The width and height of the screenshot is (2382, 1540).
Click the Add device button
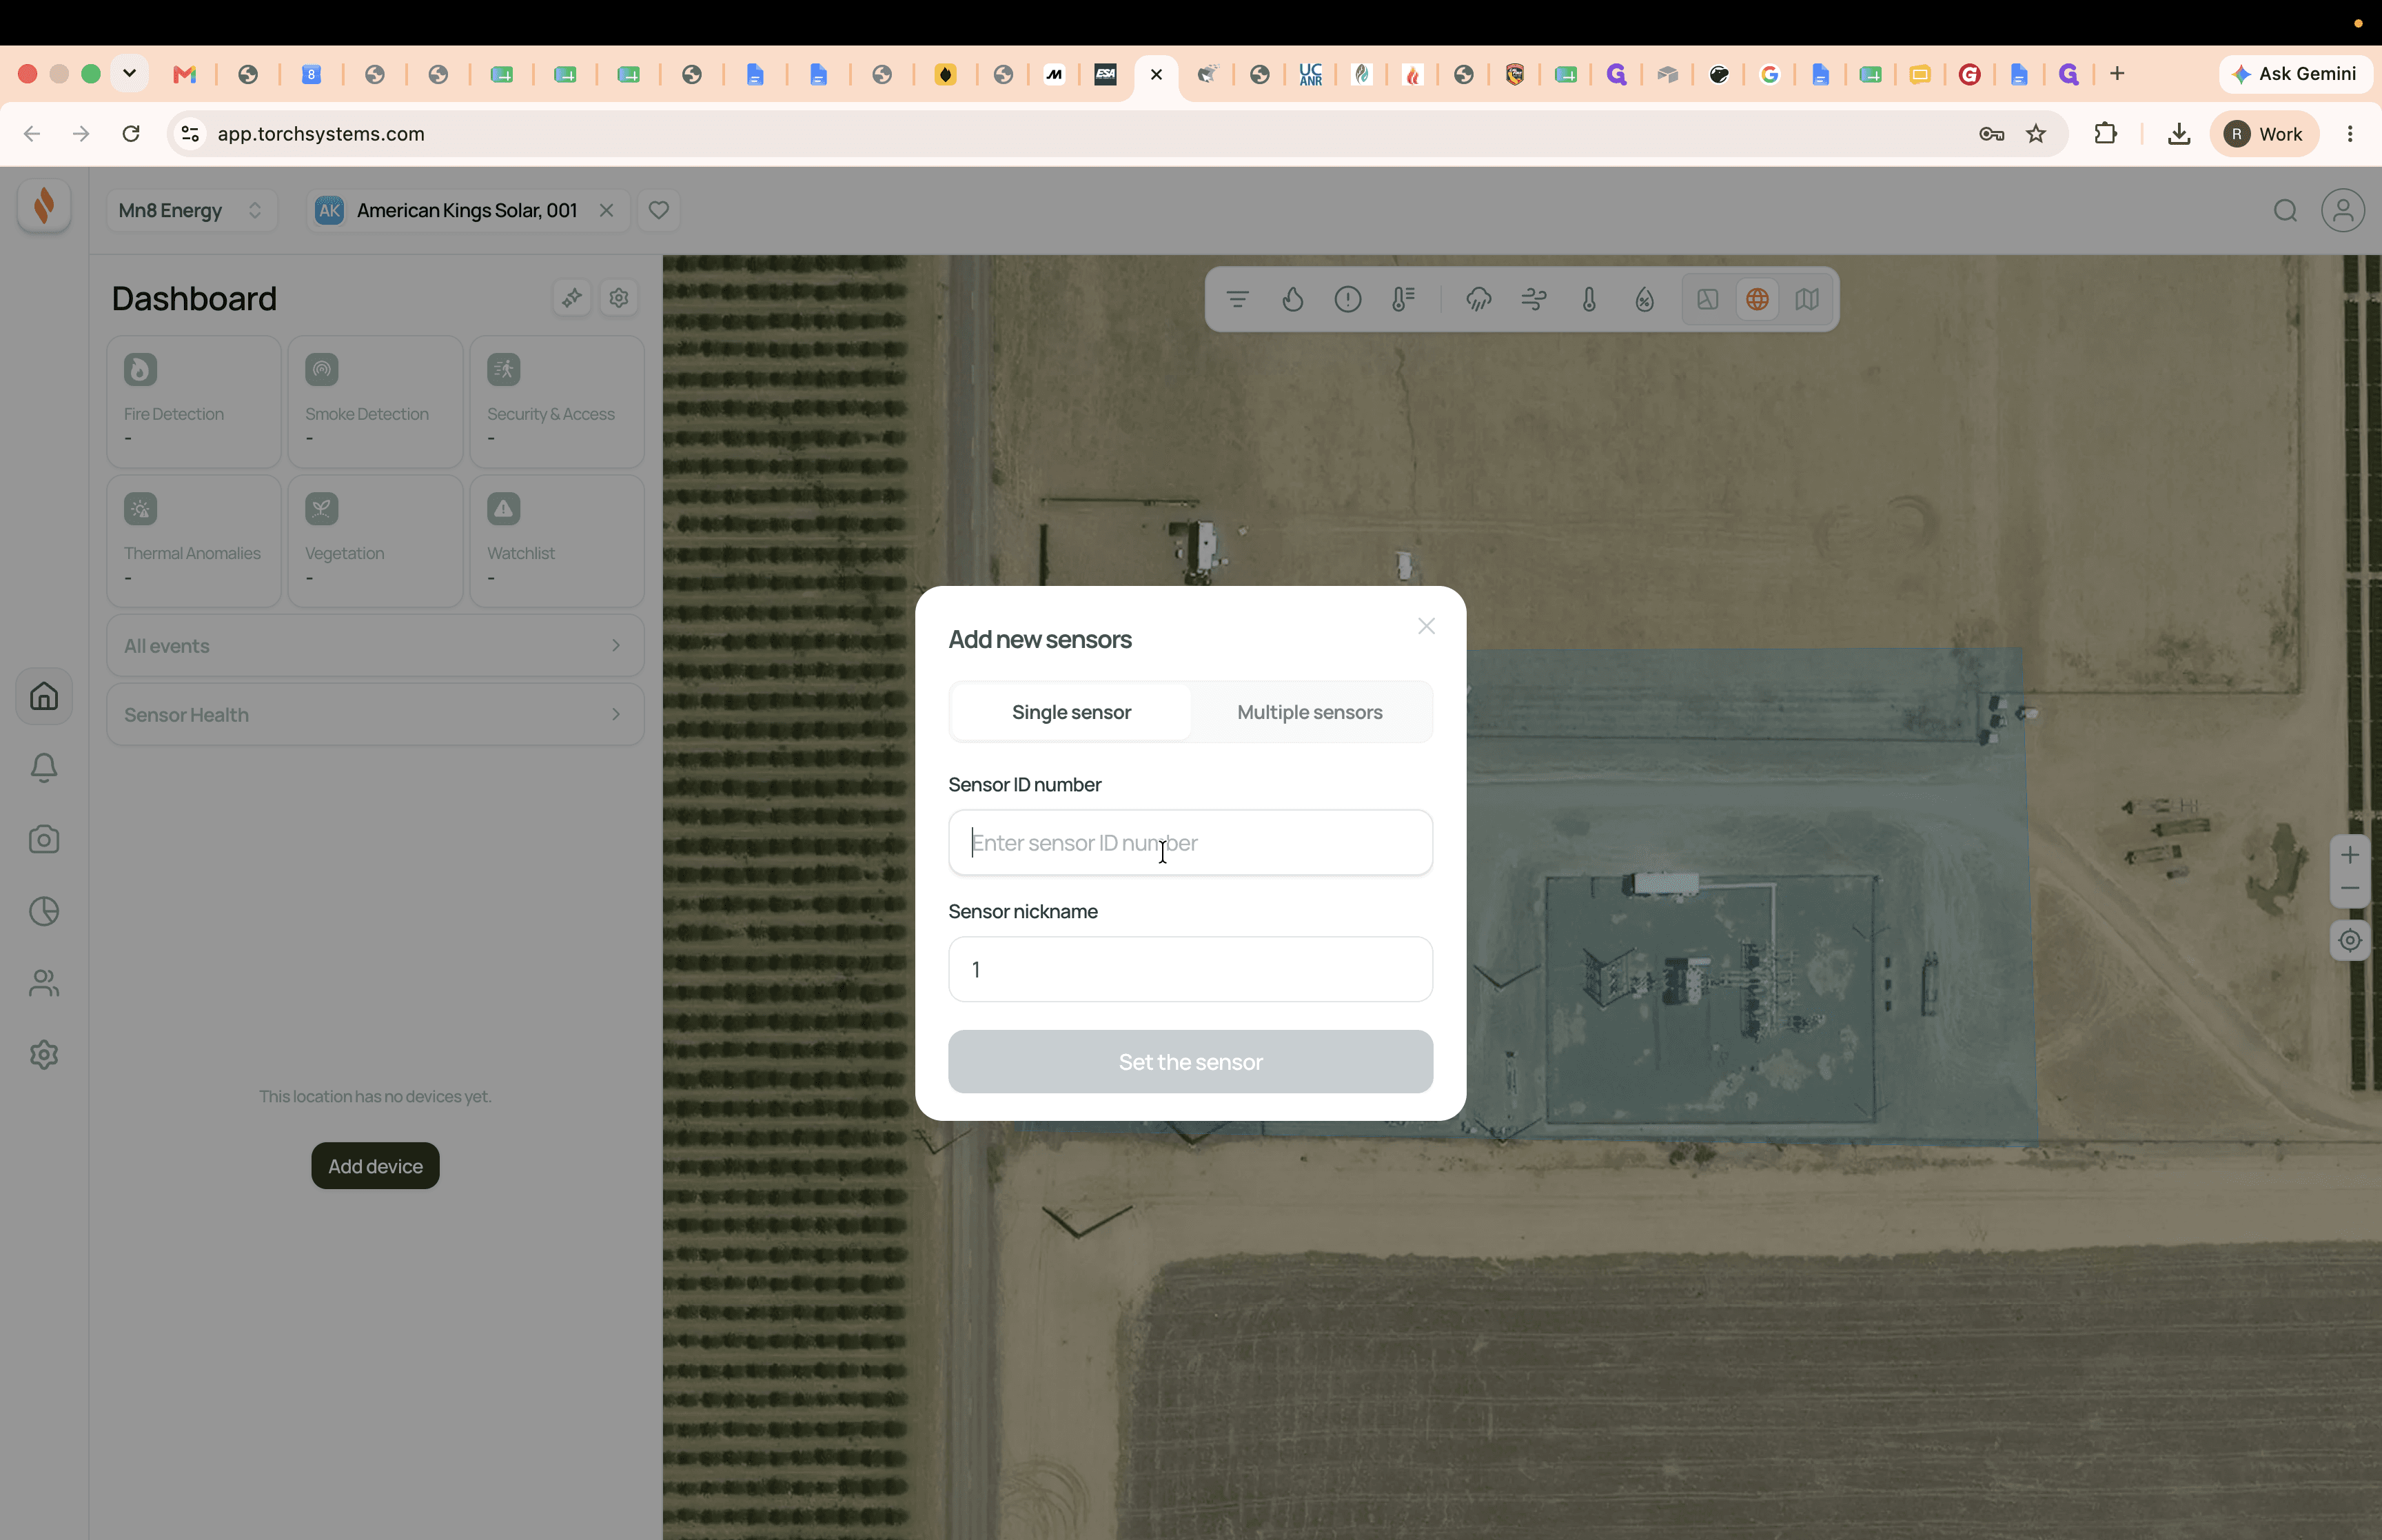pos(375,1166)
